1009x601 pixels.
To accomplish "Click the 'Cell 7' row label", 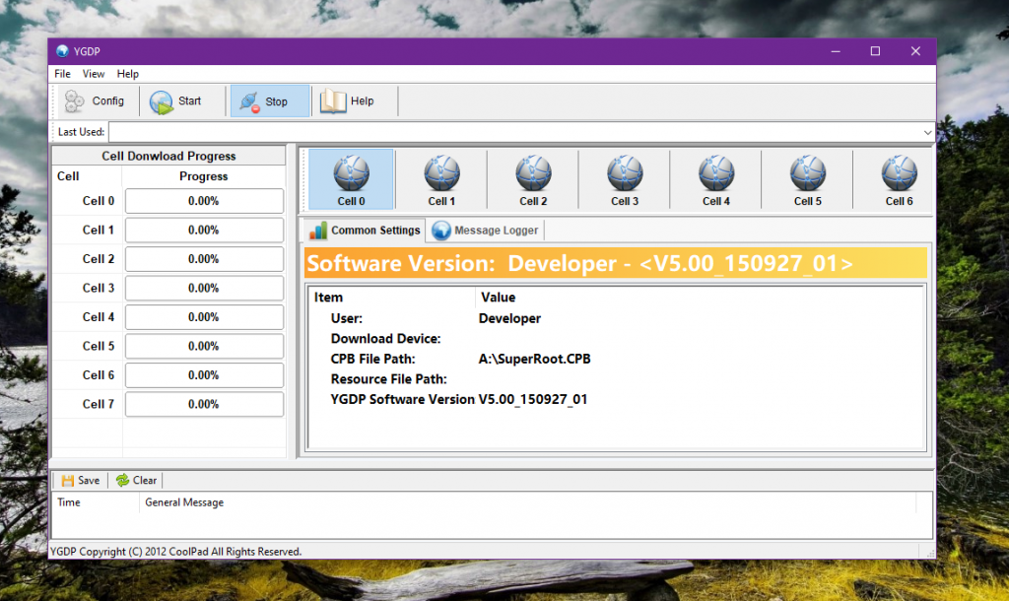I will pos(98,404).
